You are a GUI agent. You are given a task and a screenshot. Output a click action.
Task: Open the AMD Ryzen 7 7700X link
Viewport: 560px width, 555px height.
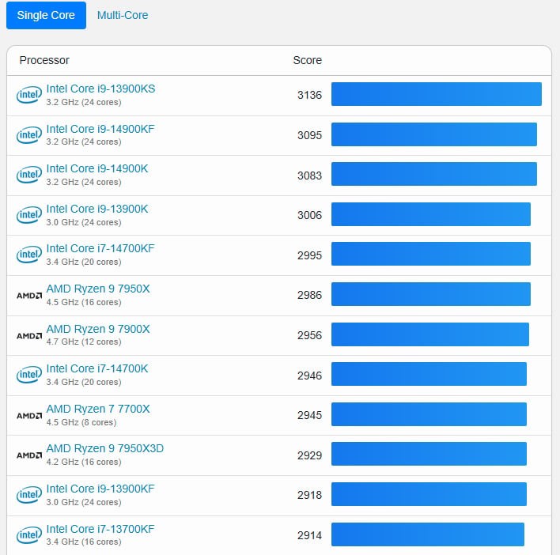click(98, 409)
